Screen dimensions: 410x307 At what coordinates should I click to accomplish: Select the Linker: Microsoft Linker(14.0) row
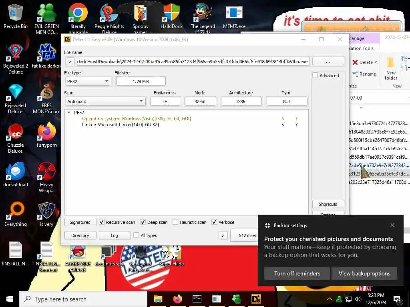120,125
